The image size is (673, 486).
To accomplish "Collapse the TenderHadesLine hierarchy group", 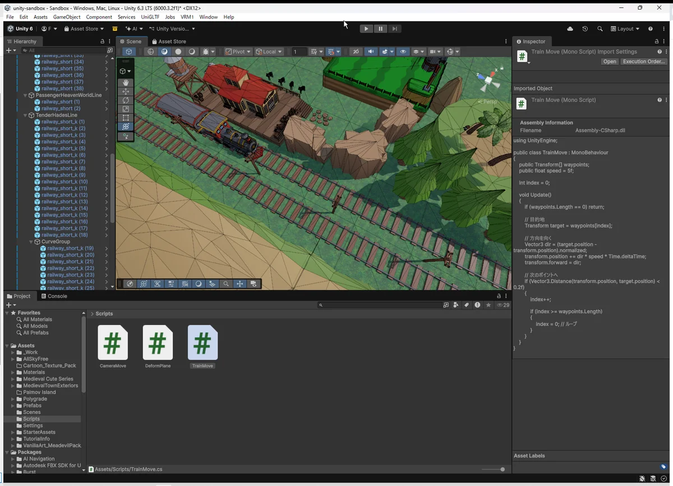I will (25, 115).
